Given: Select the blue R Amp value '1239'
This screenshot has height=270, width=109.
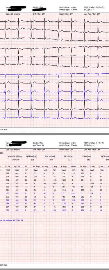Looking at the screenshot, I should coord(64,210).
